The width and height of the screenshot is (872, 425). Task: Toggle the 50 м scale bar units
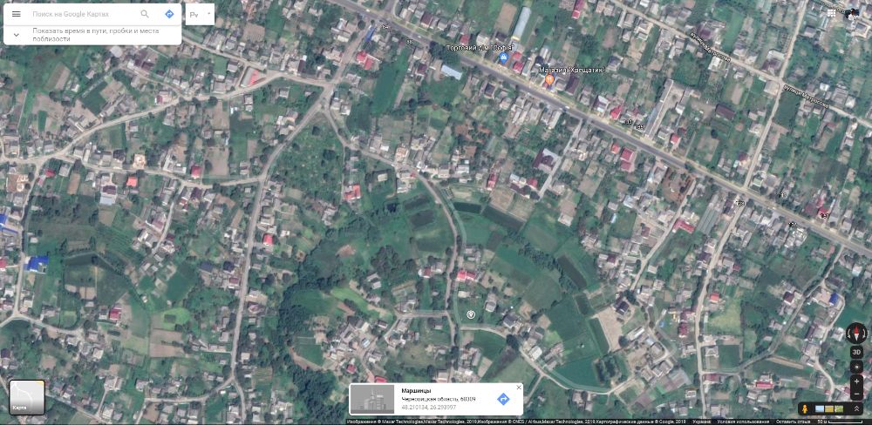[840, 422]
